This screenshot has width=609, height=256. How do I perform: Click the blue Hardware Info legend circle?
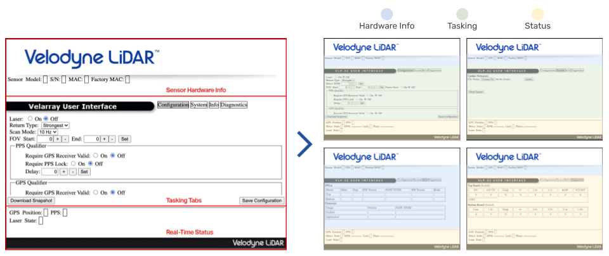pos(387,15)
